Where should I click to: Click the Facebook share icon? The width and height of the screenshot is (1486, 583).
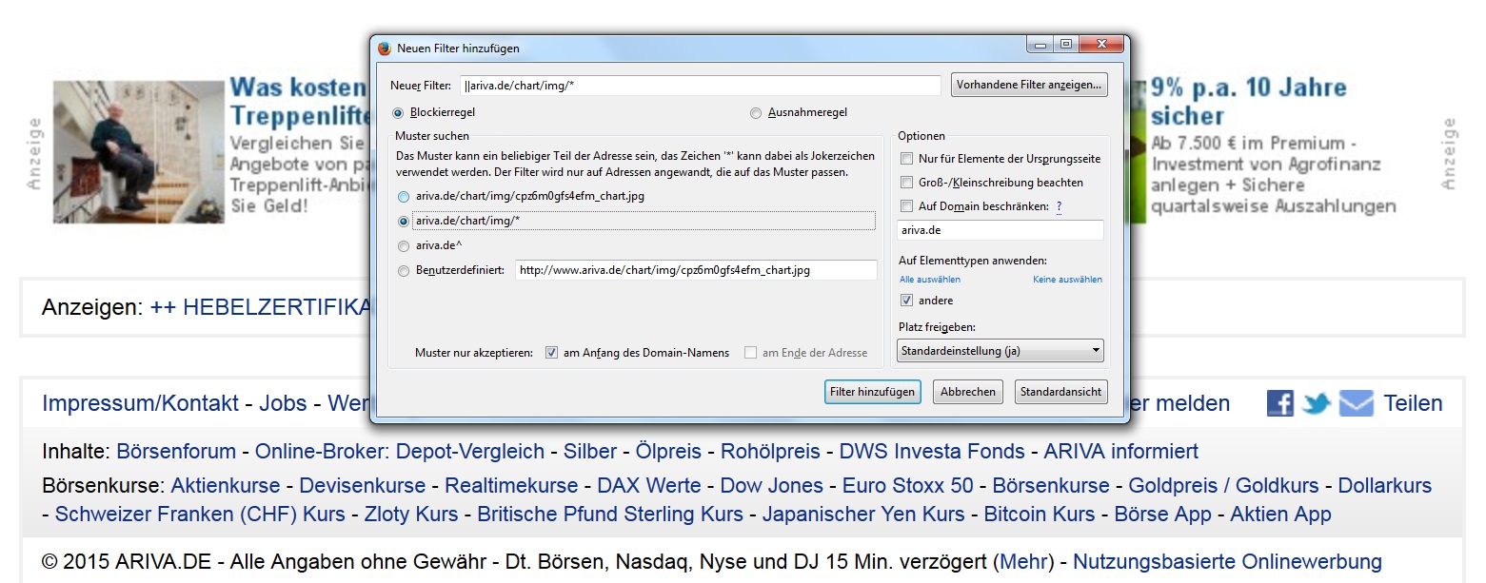coord(1280,403)
